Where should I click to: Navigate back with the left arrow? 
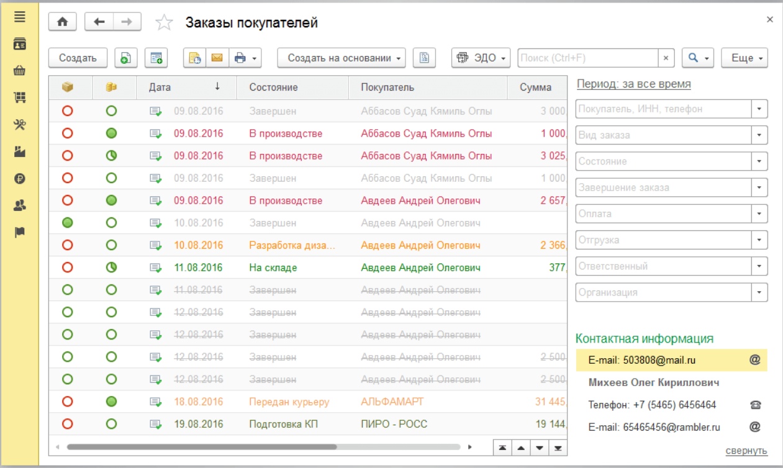[99, 22]
